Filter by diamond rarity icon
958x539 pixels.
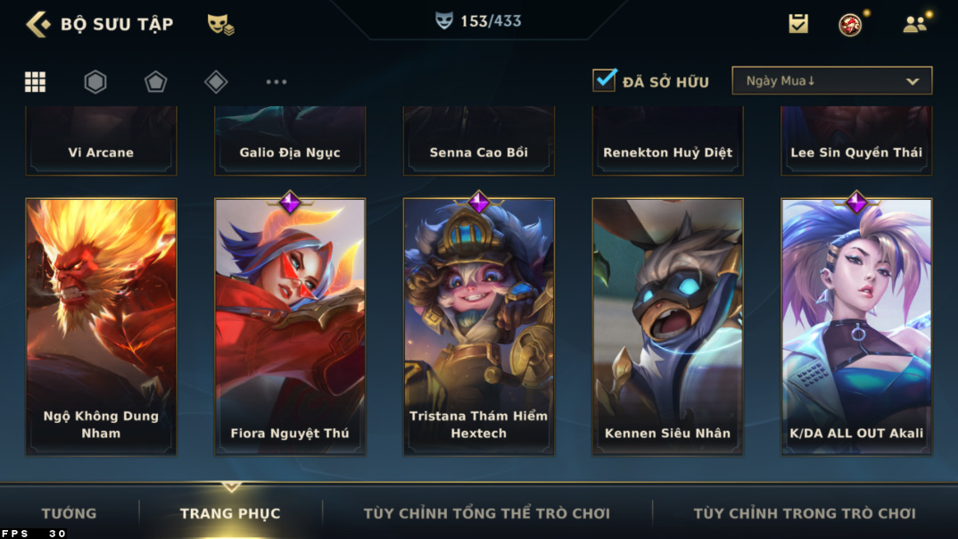[x=216, y=81]
